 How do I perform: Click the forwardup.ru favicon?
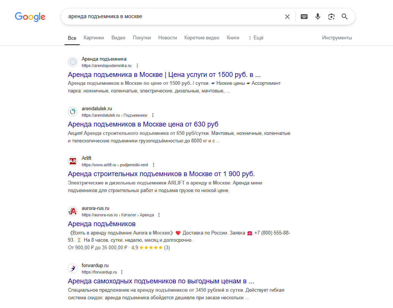(x=73, y=268)
